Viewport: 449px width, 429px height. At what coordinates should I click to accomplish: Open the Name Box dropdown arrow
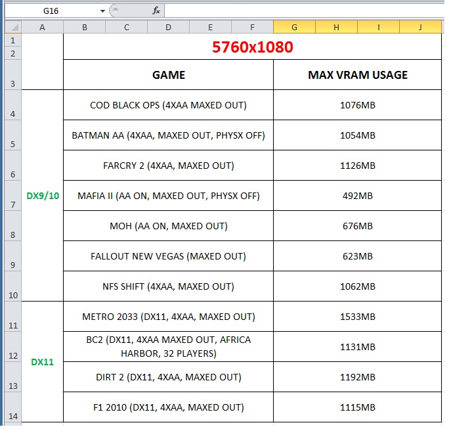click(x=102, y=11)
